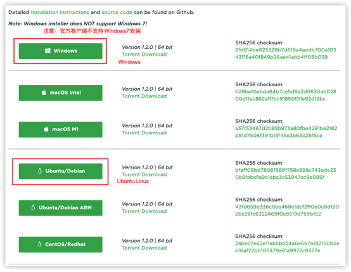Image resolution: width=351 pixels, height=272 pixels.
Task: Download the macOS Intel build
Action: (x=60, y=93)
